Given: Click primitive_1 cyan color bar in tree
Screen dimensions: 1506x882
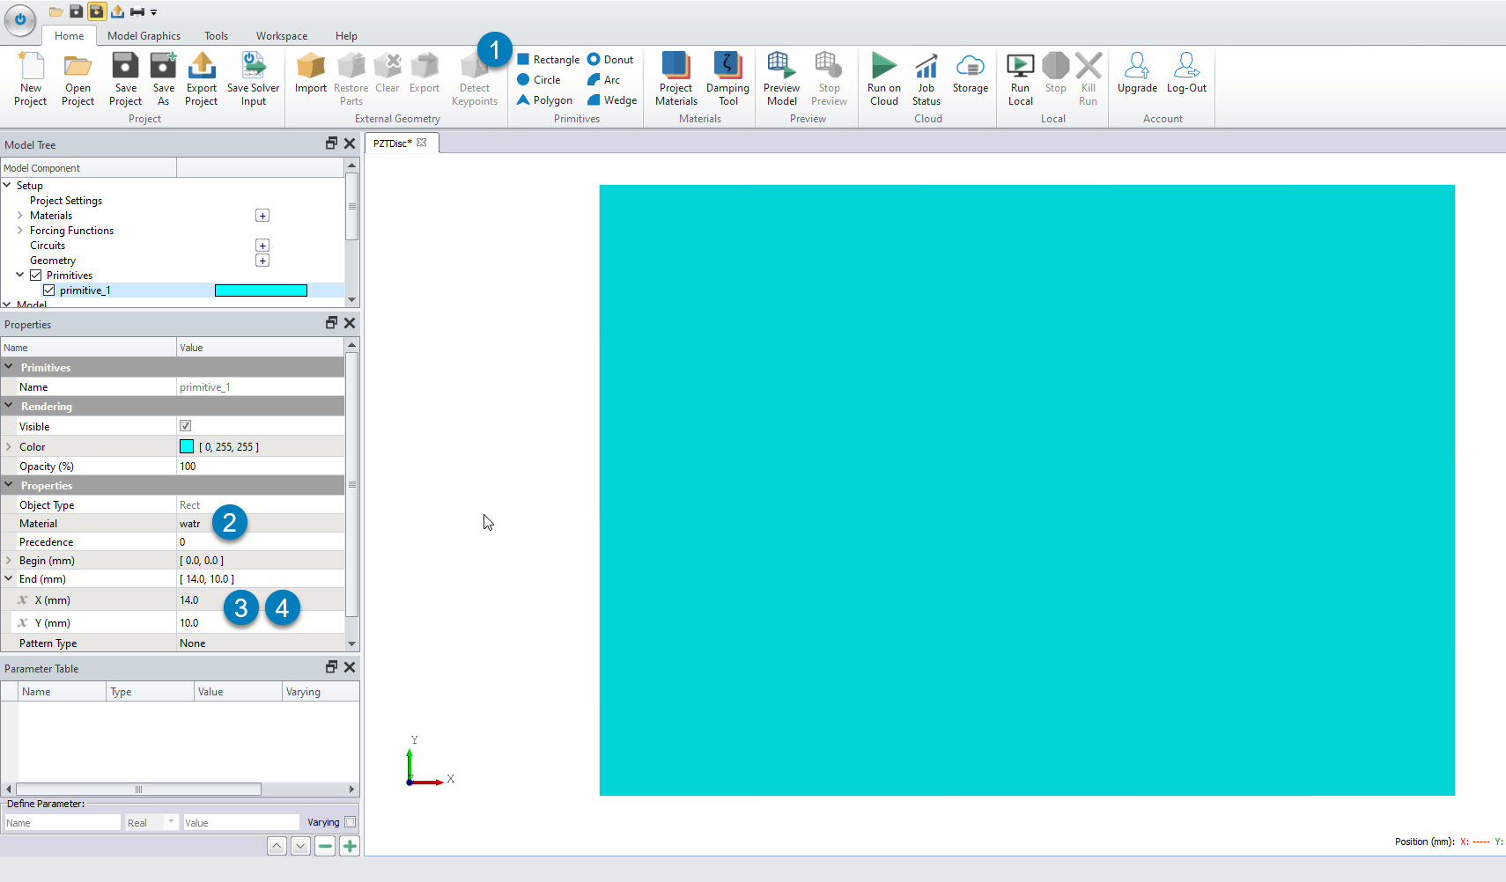Looking at the screenshot, I should pyautogui.click(x=261, y=290).
